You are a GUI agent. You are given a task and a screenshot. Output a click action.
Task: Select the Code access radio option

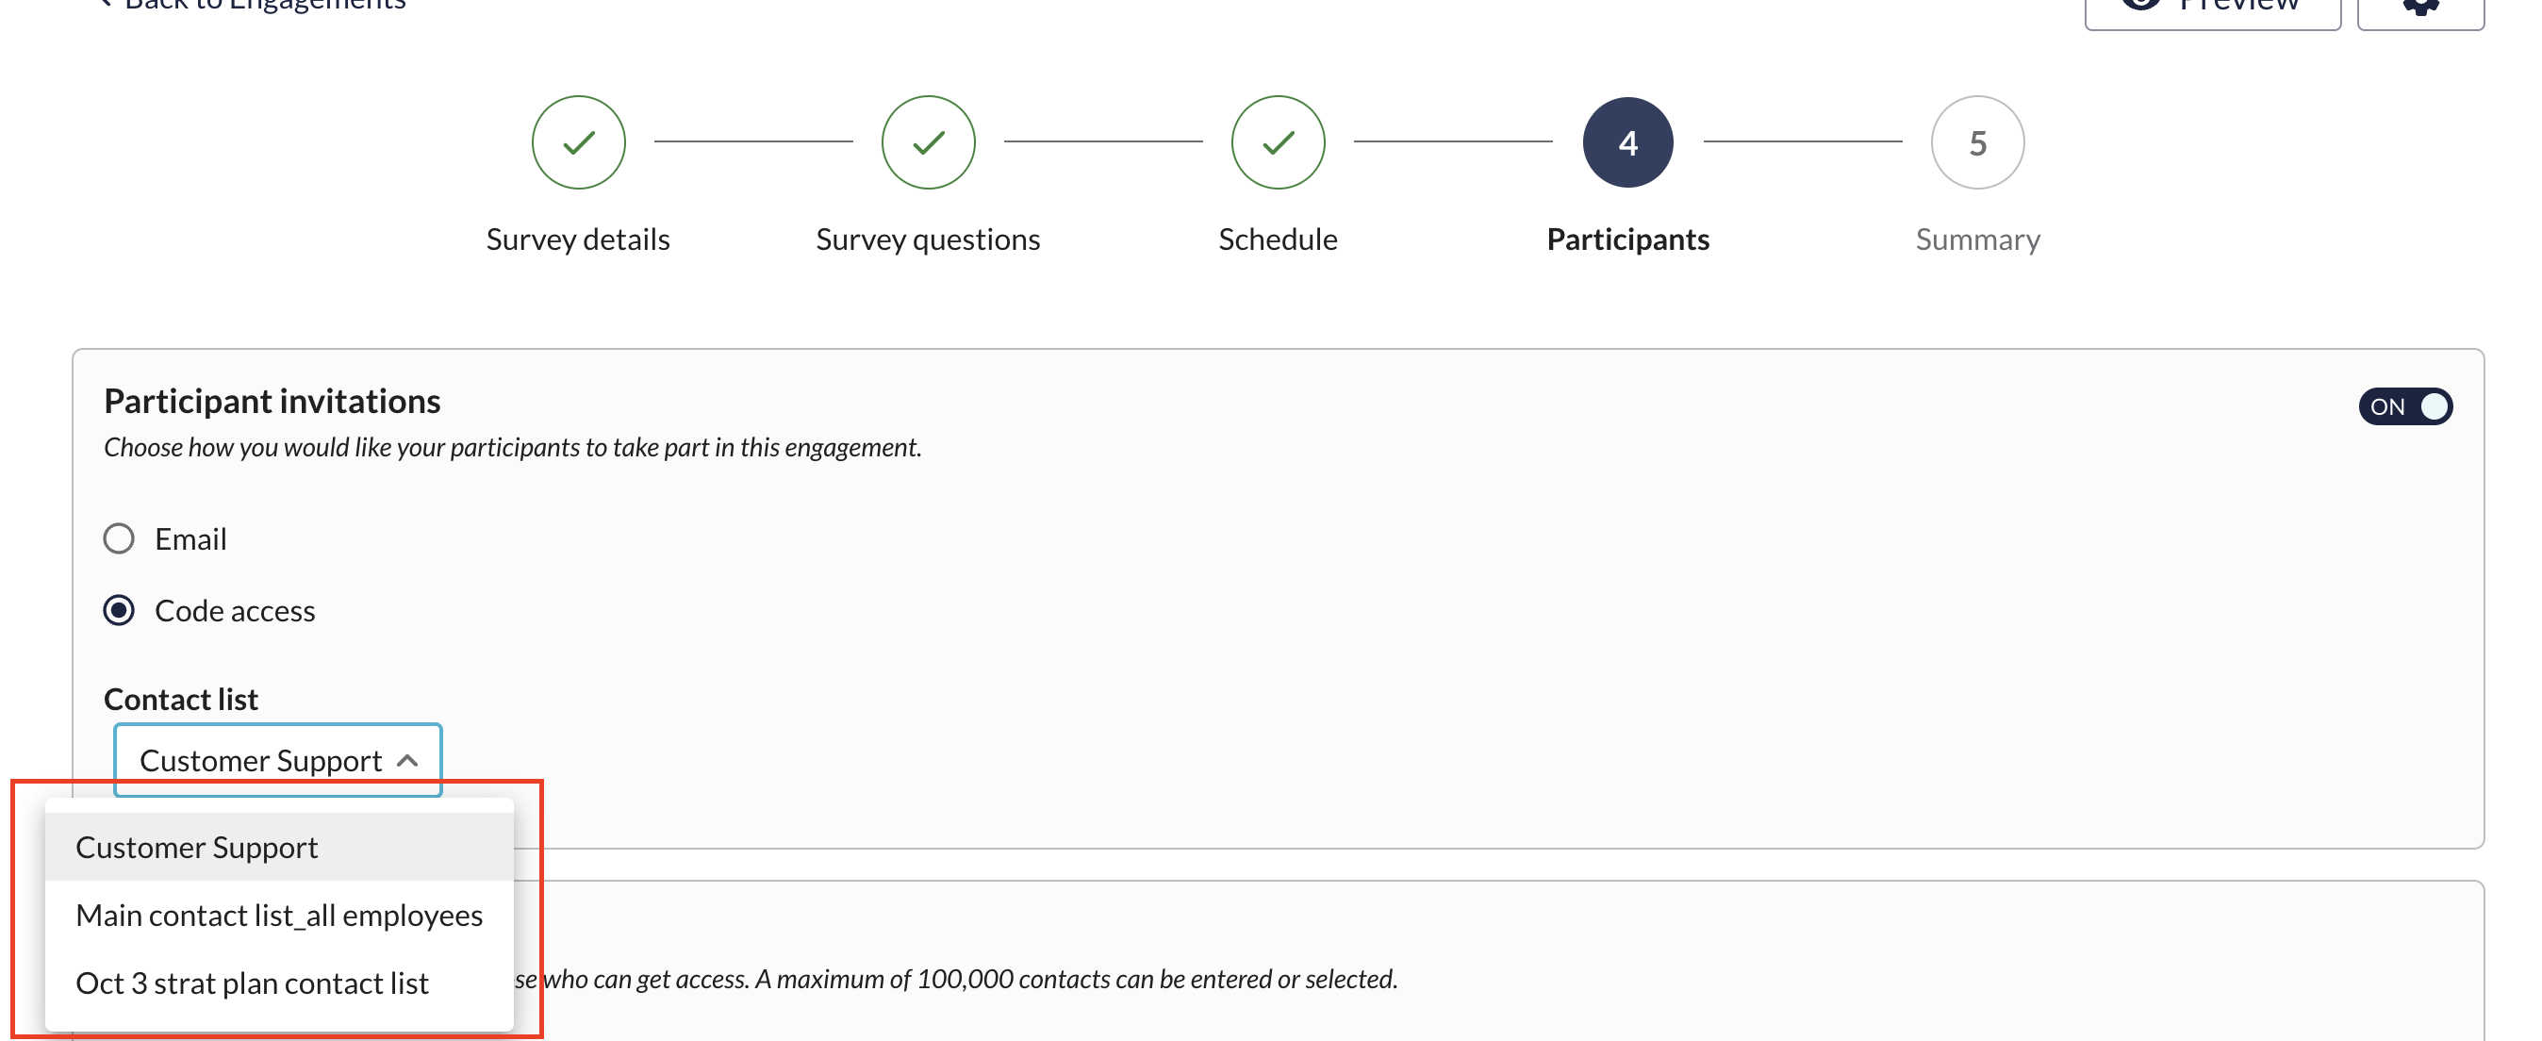[120, 611]
